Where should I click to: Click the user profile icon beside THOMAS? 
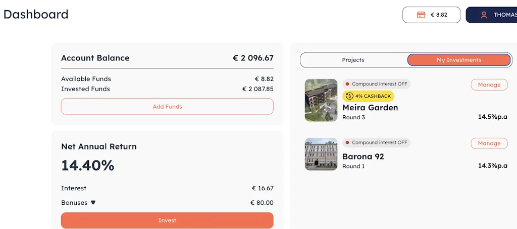pyautogui.click(x=484, y=15)
